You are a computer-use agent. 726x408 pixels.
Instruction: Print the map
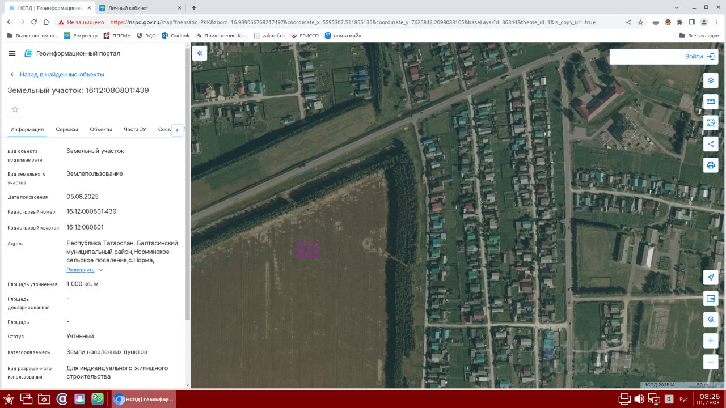(711, 165)
